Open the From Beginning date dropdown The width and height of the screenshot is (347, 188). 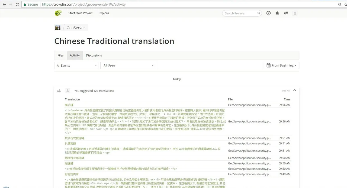[281, 66]
